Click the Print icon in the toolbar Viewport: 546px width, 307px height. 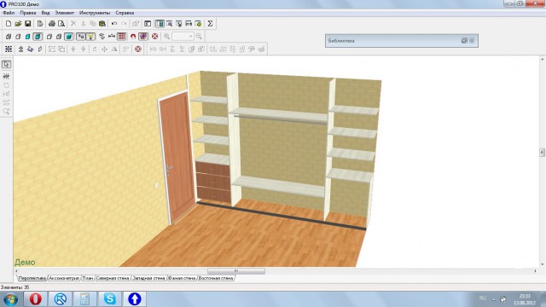(52, 24)
